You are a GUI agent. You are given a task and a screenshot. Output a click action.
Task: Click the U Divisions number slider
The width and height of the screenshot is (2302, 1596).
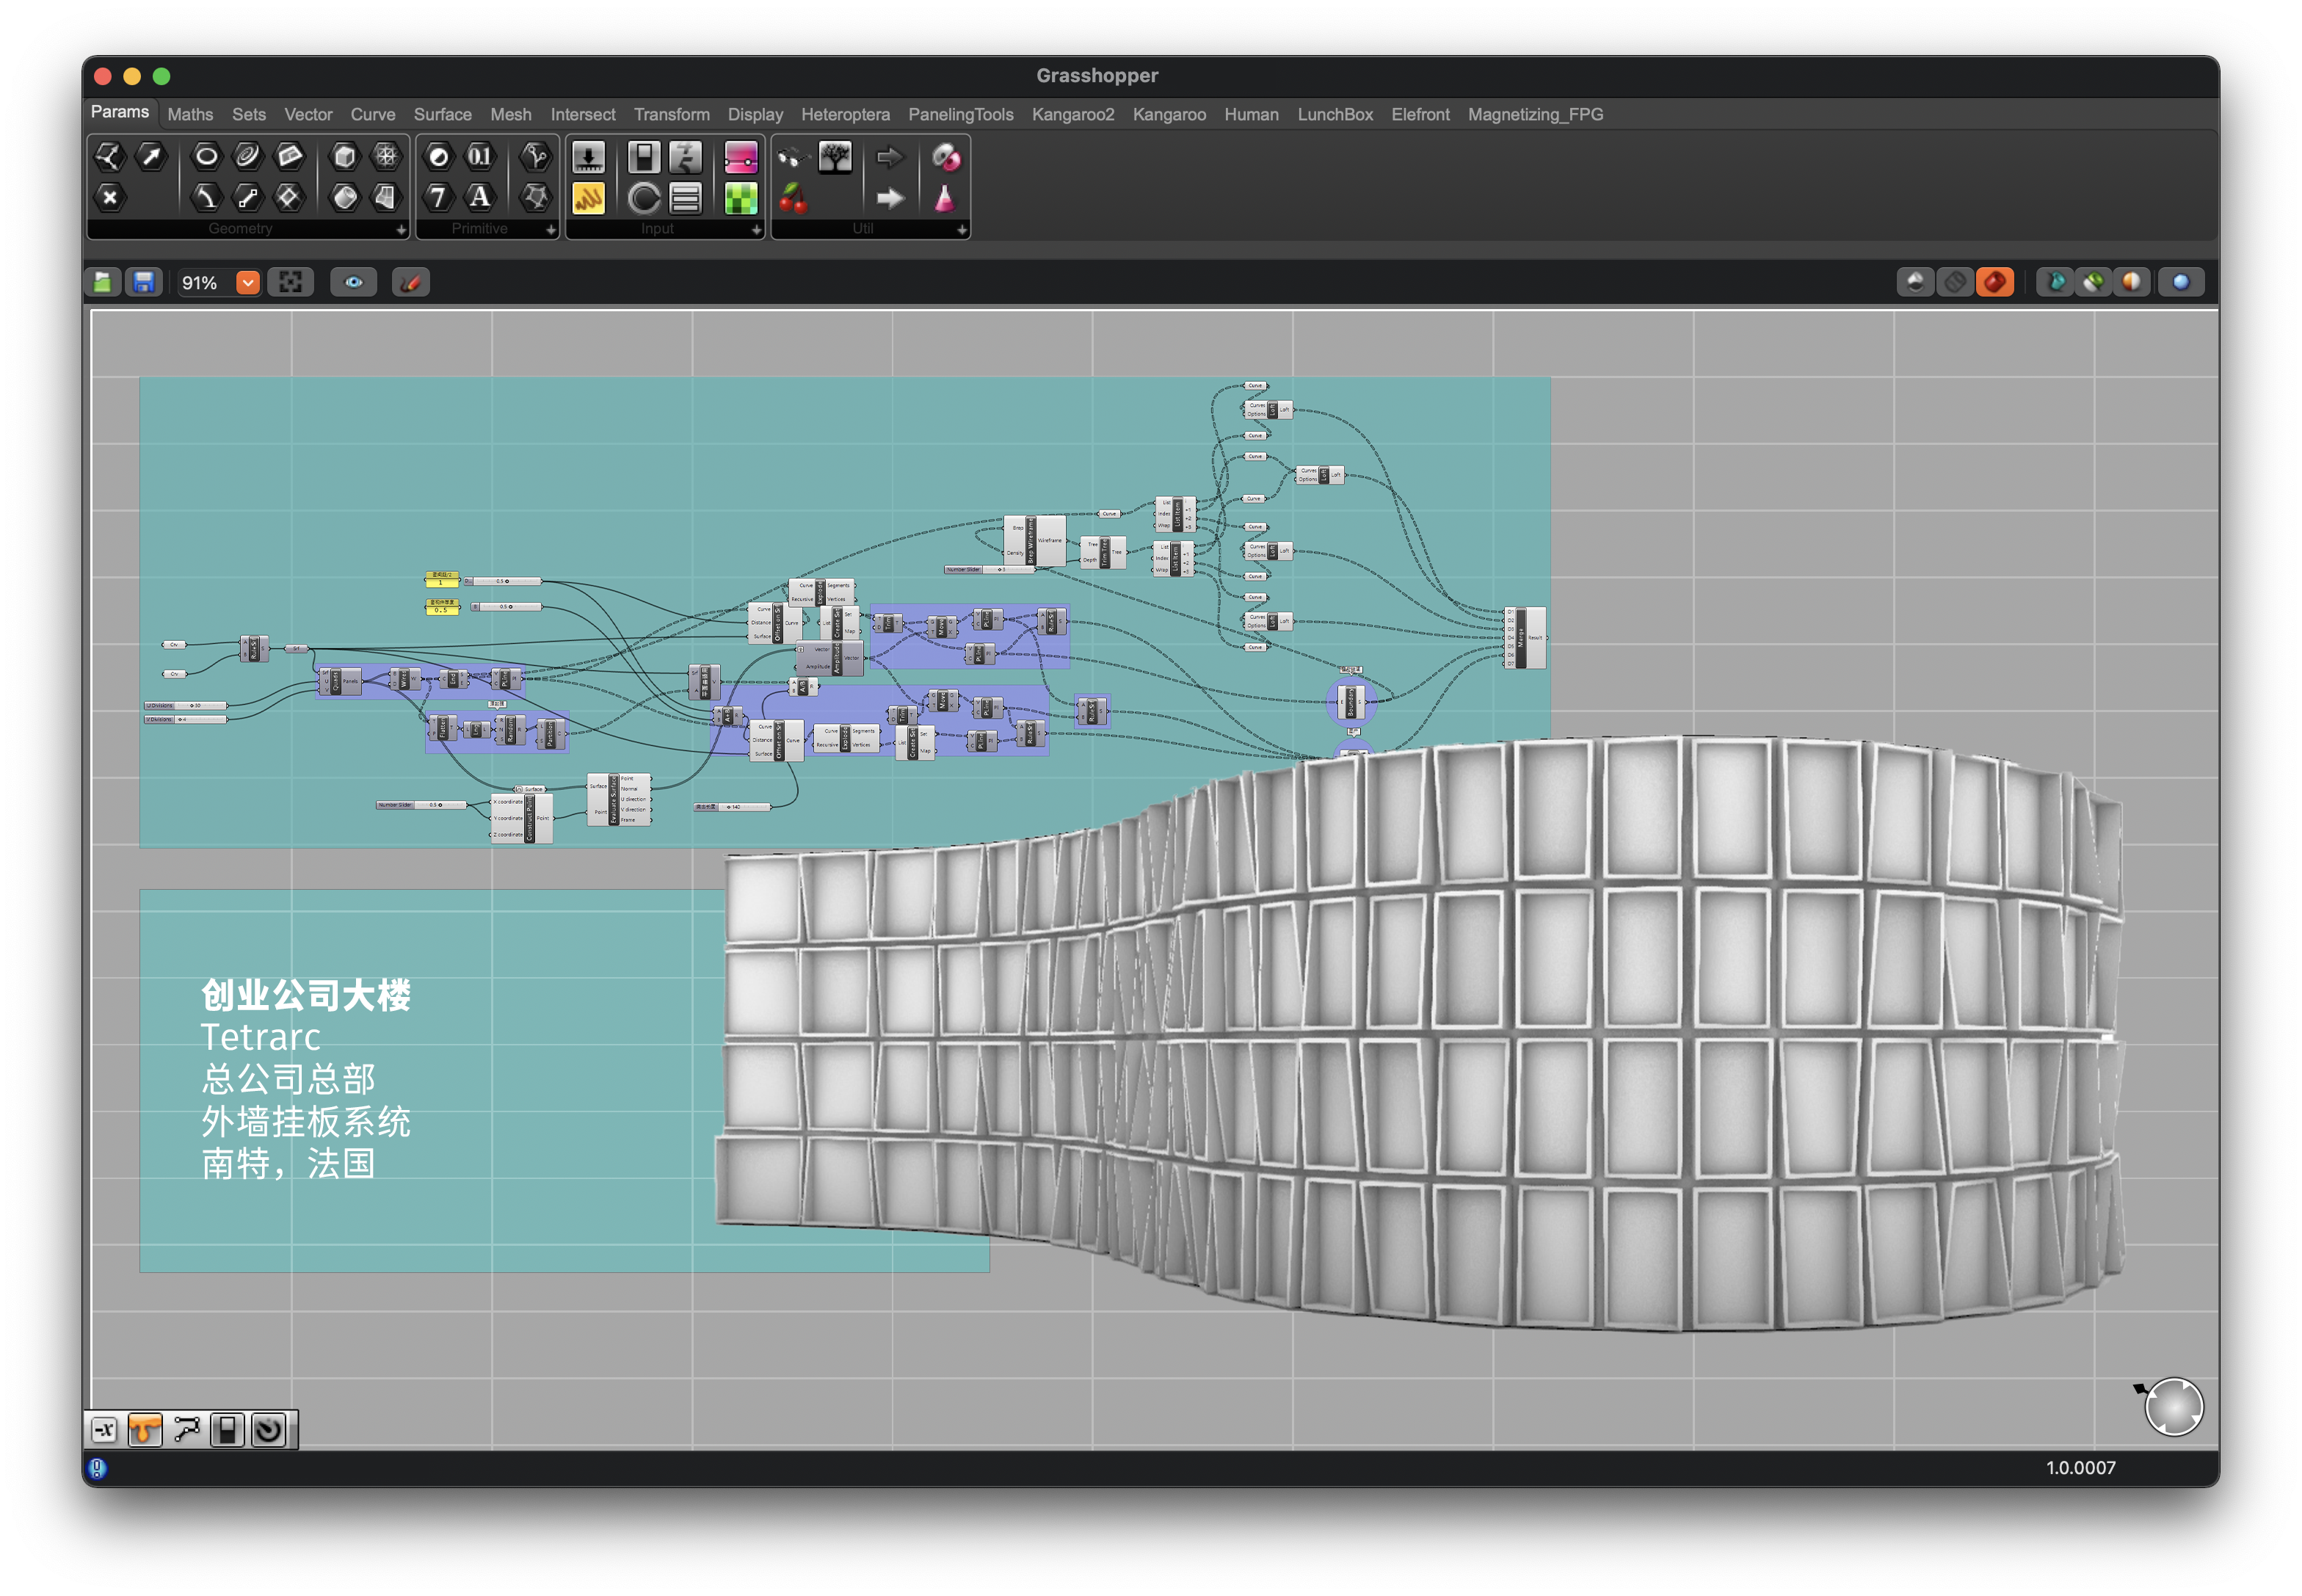click(x=186, y=705)
